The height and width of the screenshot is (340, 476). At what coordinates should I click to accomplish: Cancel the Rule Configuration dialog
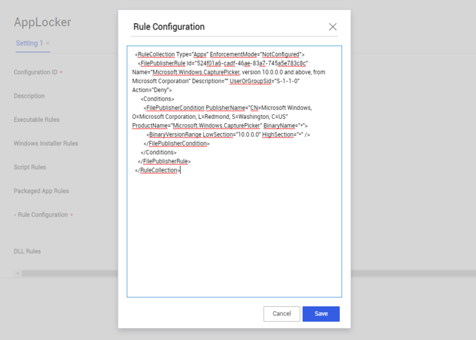tap(281, 313)
